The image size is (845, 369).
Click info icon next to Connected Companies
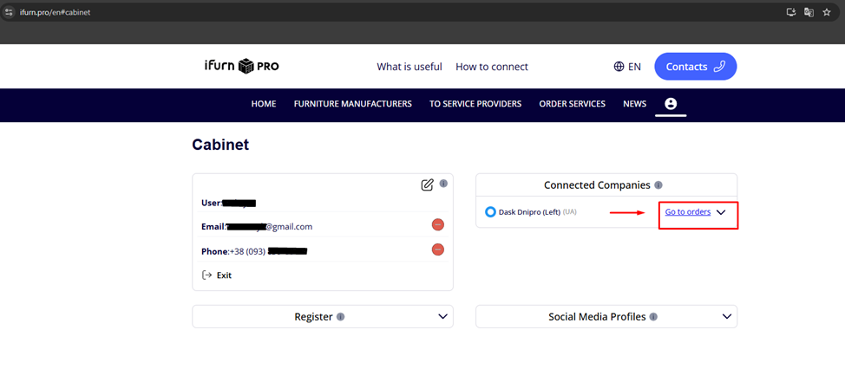(x=658, y=185)
